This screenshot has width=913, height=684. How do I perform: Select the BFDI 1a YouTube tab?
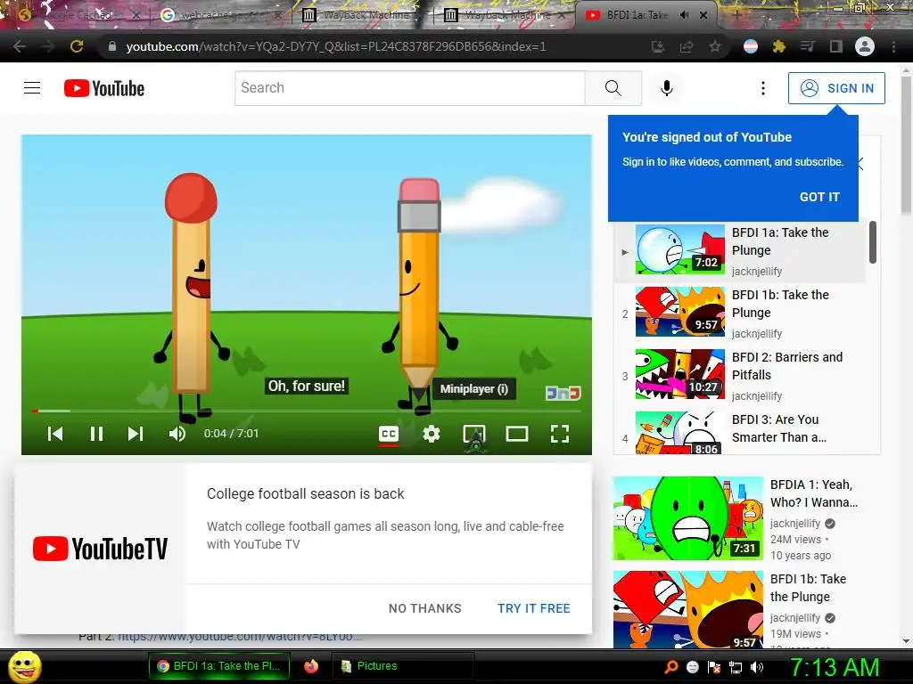coord(637,15)
